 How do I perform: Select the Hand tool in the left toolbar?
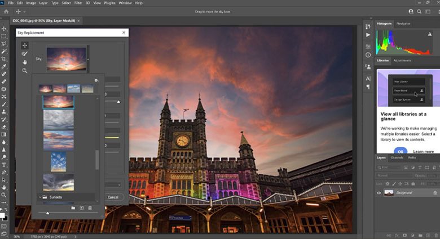click(x=4, y=187)
